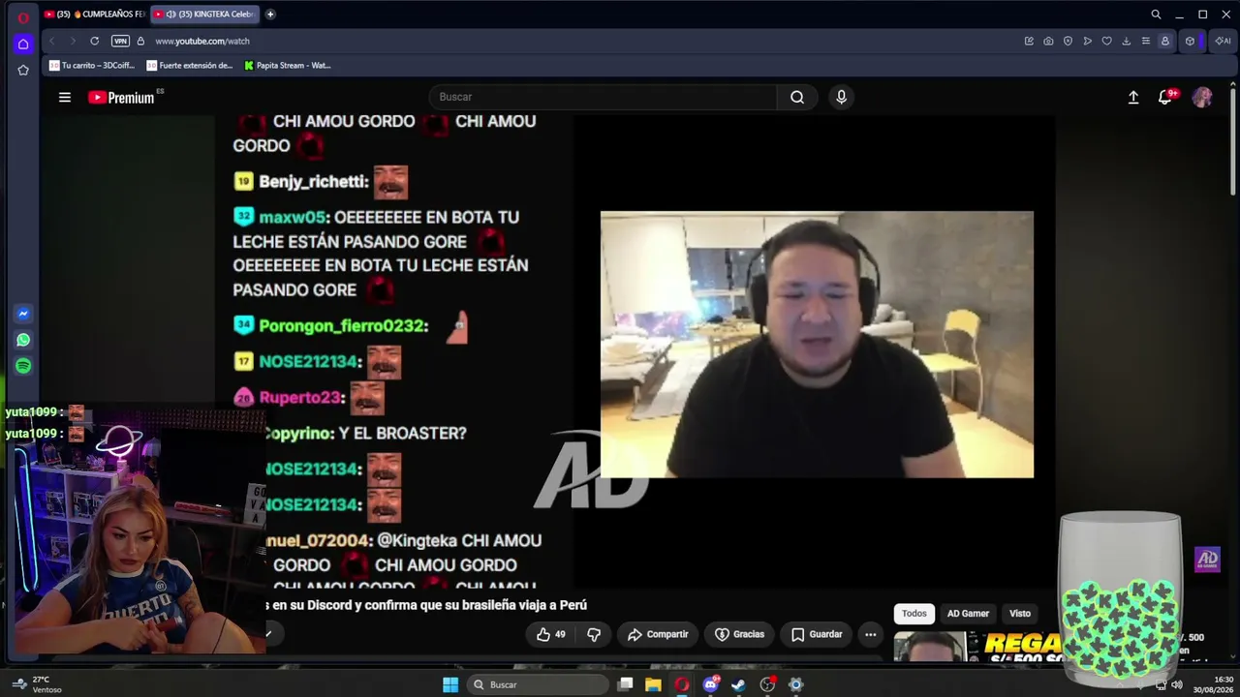The height and width of the screenshot is (697, 1240).
Task: Search open tabs with Opera magnifier
Action: pos(1156,15)
